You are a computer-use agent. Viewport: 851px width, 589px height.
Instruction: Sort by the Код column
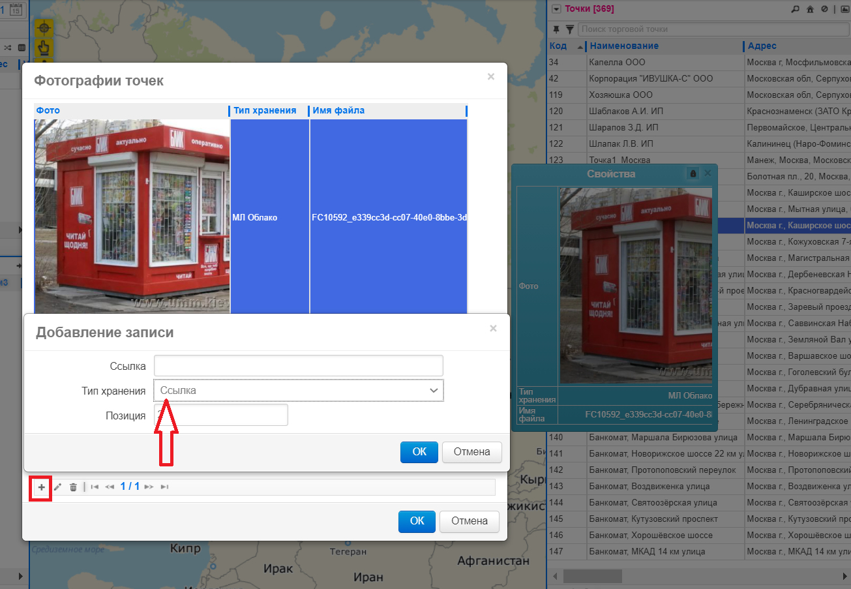(565, 46)
